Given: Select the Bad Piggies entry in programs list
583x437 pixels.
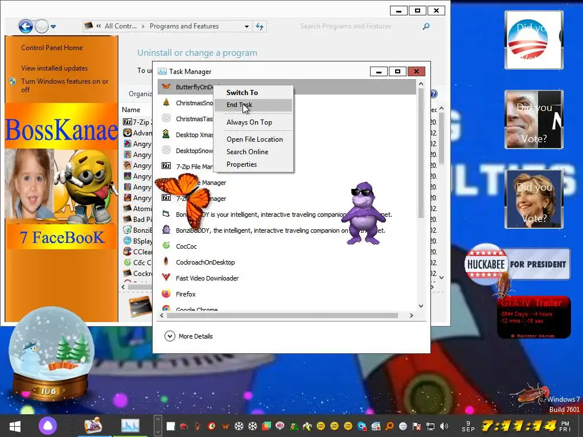Looking at the screenshot, I should pos(137,219).
